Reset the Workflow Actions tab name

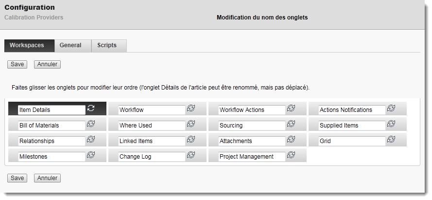click(x=291, y=109)
